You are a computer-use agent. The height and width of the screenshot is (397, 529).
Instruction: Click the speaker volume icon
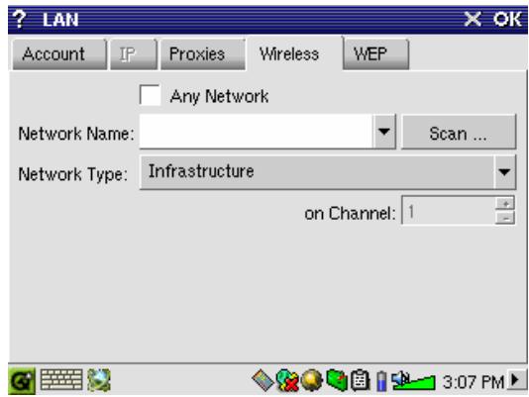click(400, 379)
